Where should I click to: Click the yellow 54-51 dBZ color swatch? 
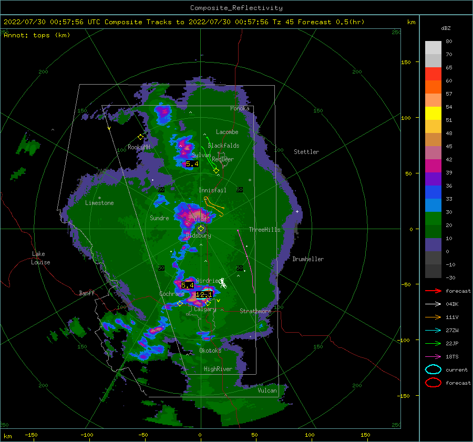[433, 114]
